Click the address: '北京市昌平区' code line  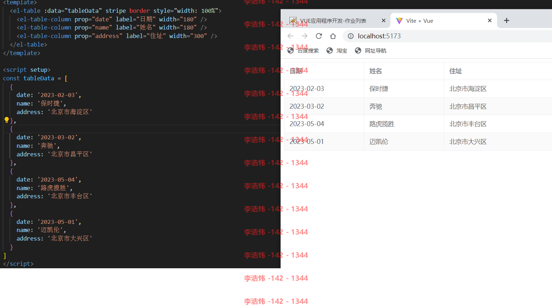(x=54, y=154)
